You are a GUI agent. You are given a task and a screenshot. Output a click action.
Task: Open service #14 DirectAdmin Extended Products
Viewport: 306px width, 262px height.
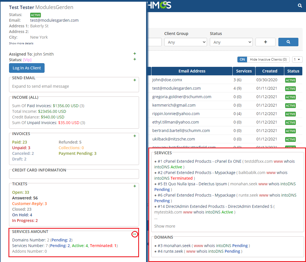(x=215, y=206)
